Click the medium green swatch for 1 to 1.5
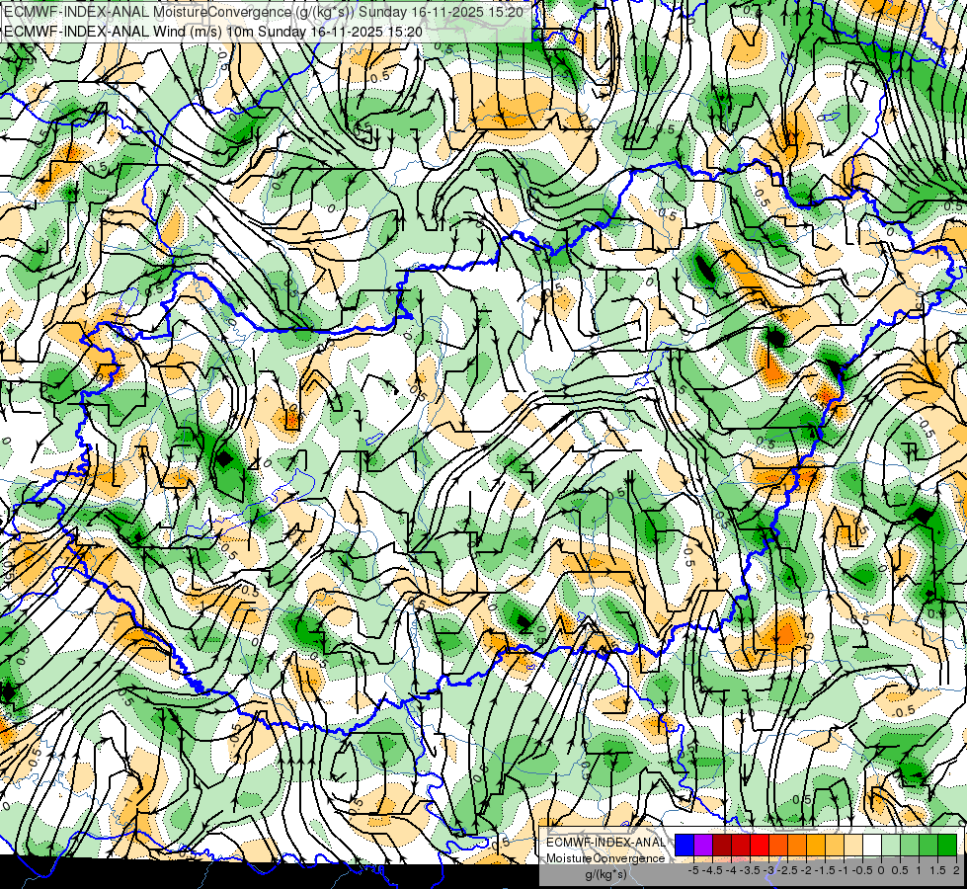The image size is (967, 889). (928, 845)
